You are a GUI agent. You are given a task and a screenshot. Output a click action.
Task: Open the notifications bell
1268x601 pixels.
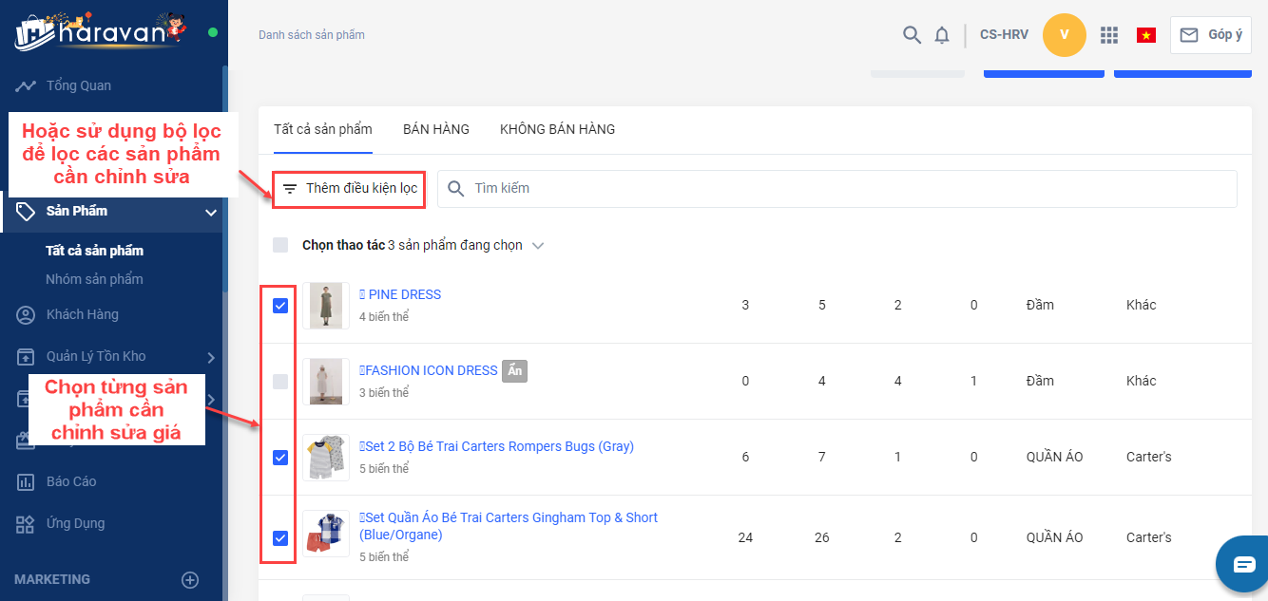point(942,35)
